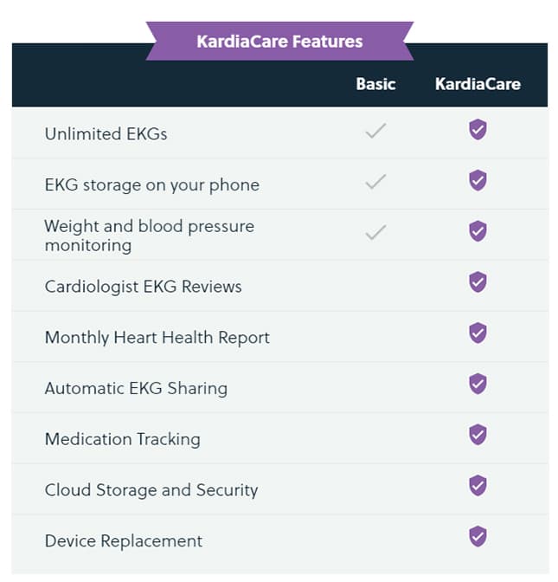This screenshot has width=558, height=582.
Task: Click Basic checkmark for EKG phone storage
Action: 375,182
